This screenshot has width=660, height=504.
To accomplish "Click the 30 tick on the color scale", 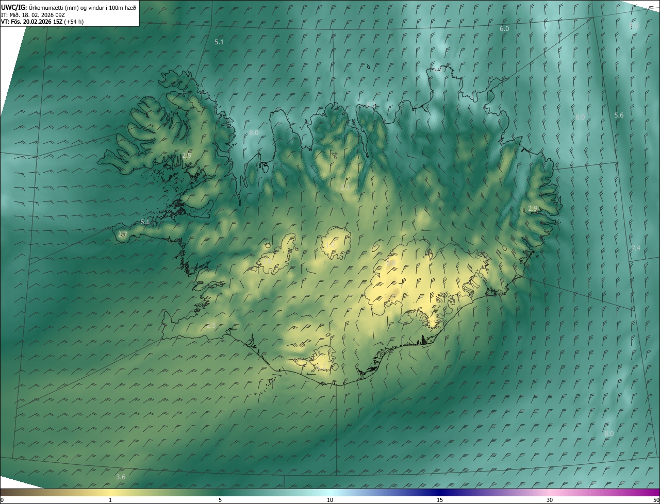I will click(550, 500).
